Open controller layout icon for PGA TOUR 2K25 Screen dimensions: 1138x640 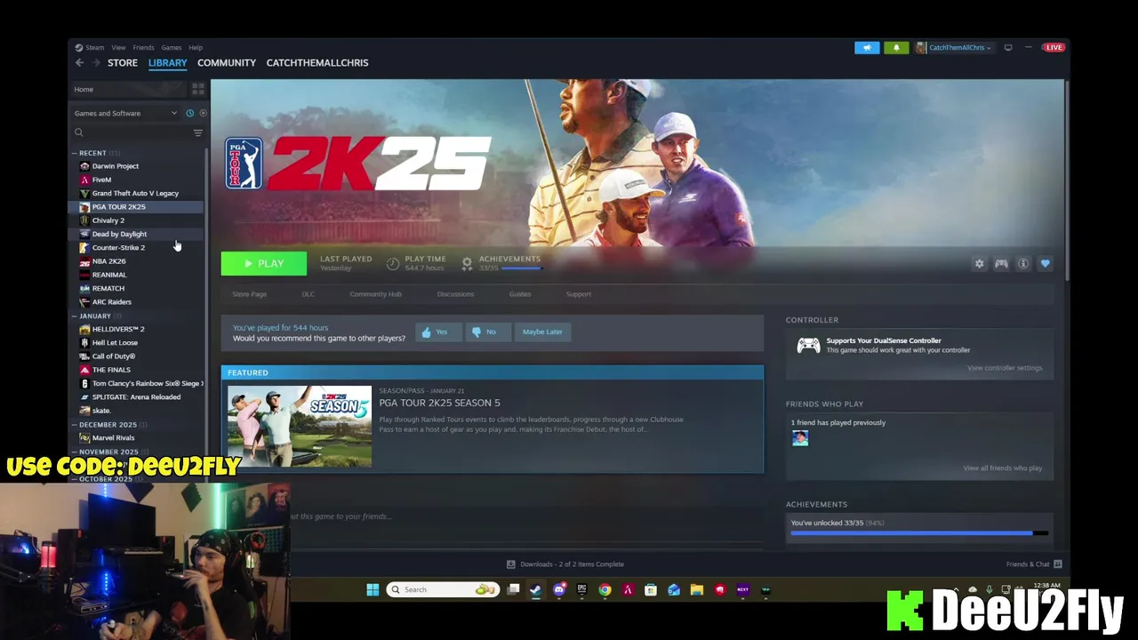tap(1001, 264)
